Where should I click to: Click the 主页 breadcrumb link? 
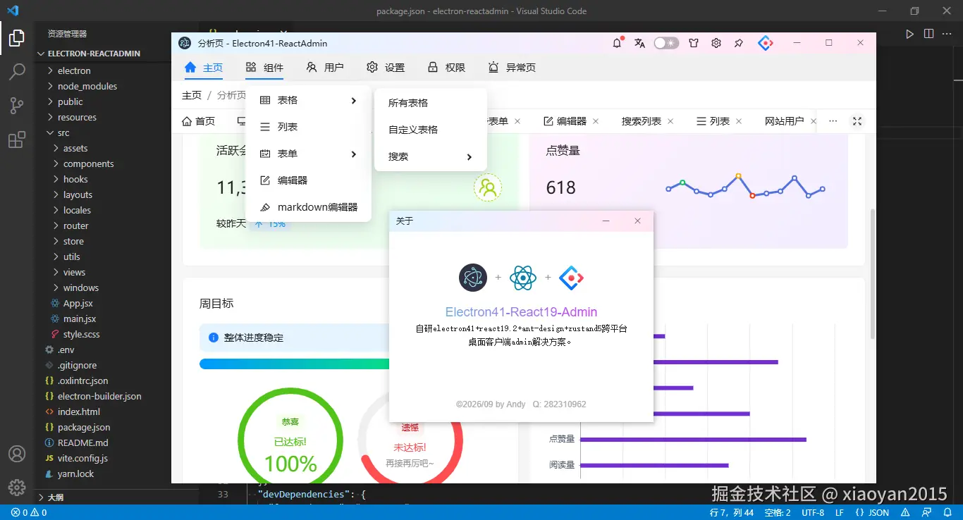coord(192,95)
